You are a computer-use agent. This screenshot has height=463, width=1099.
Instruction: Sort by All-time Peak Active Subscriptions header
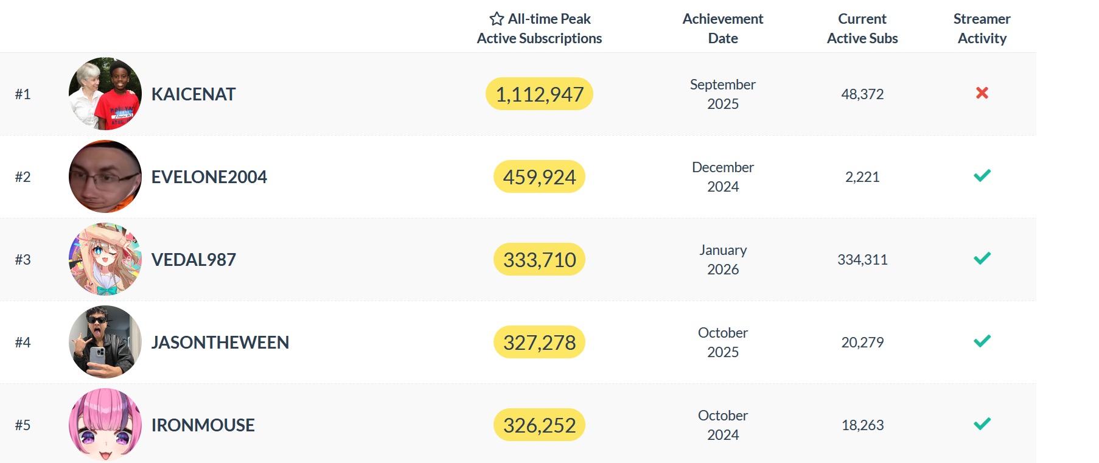click(x=539, y=29)
